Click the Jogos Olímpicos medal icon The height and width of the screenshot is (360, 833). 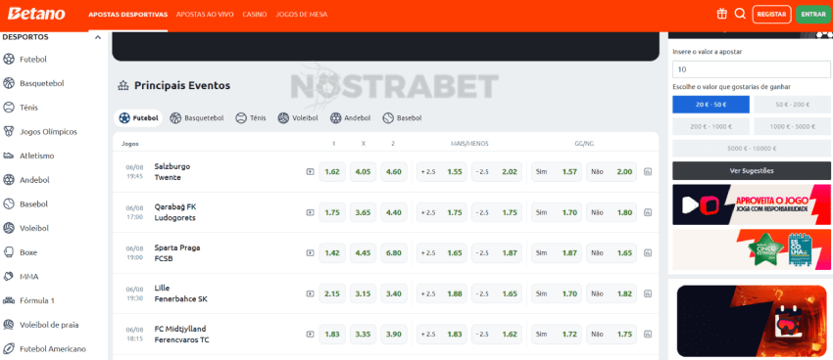click(9, 131)
